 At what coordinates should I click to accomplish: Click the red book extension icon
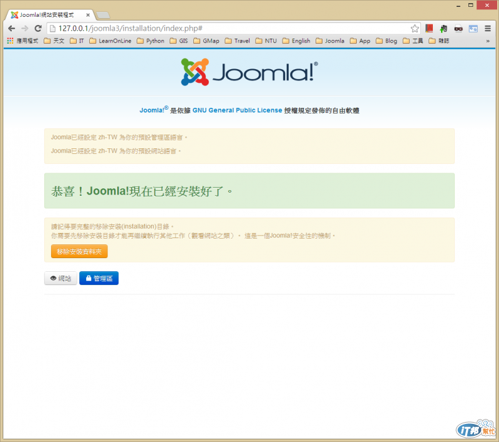point(429,28)
